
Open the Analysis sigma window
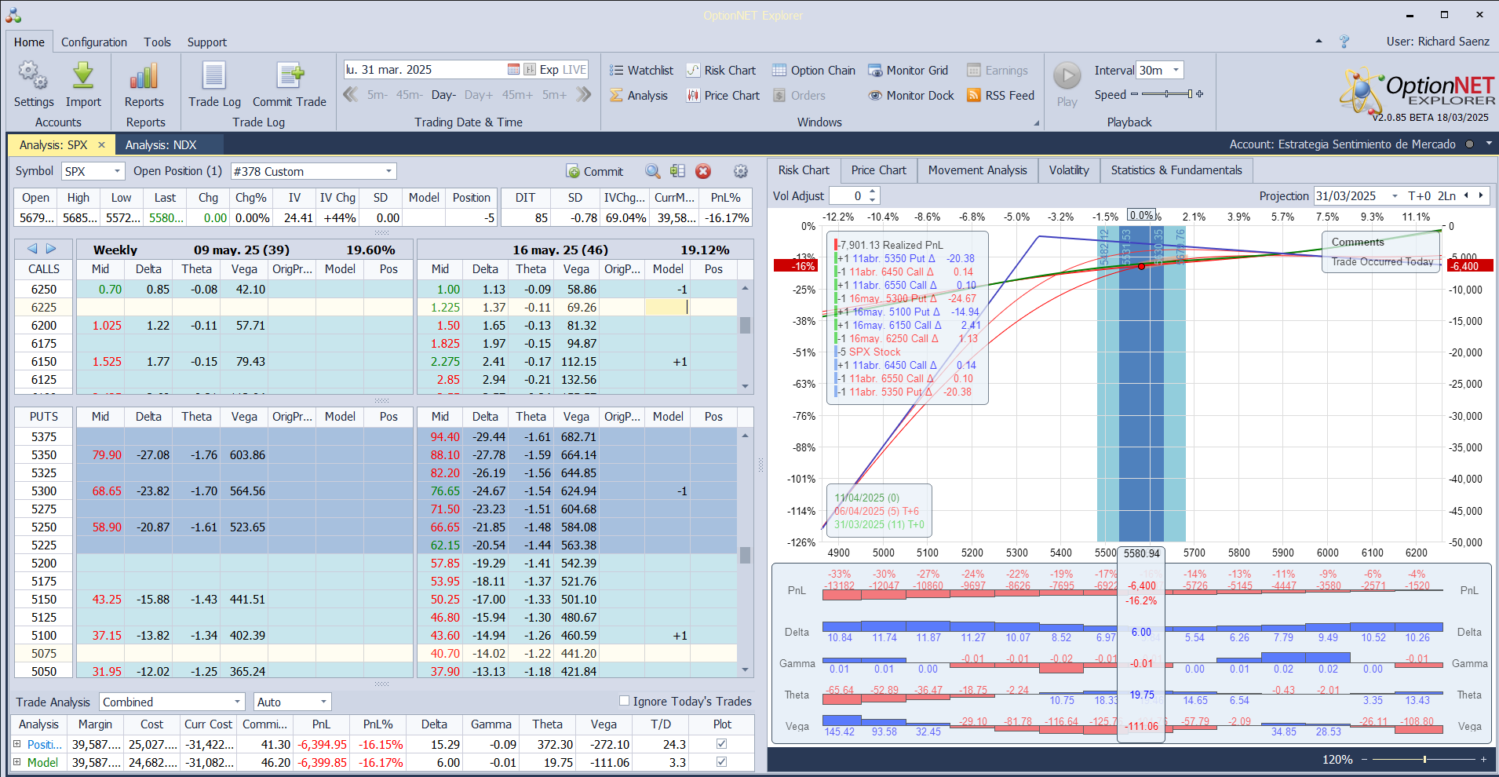[x=639, y=96]
